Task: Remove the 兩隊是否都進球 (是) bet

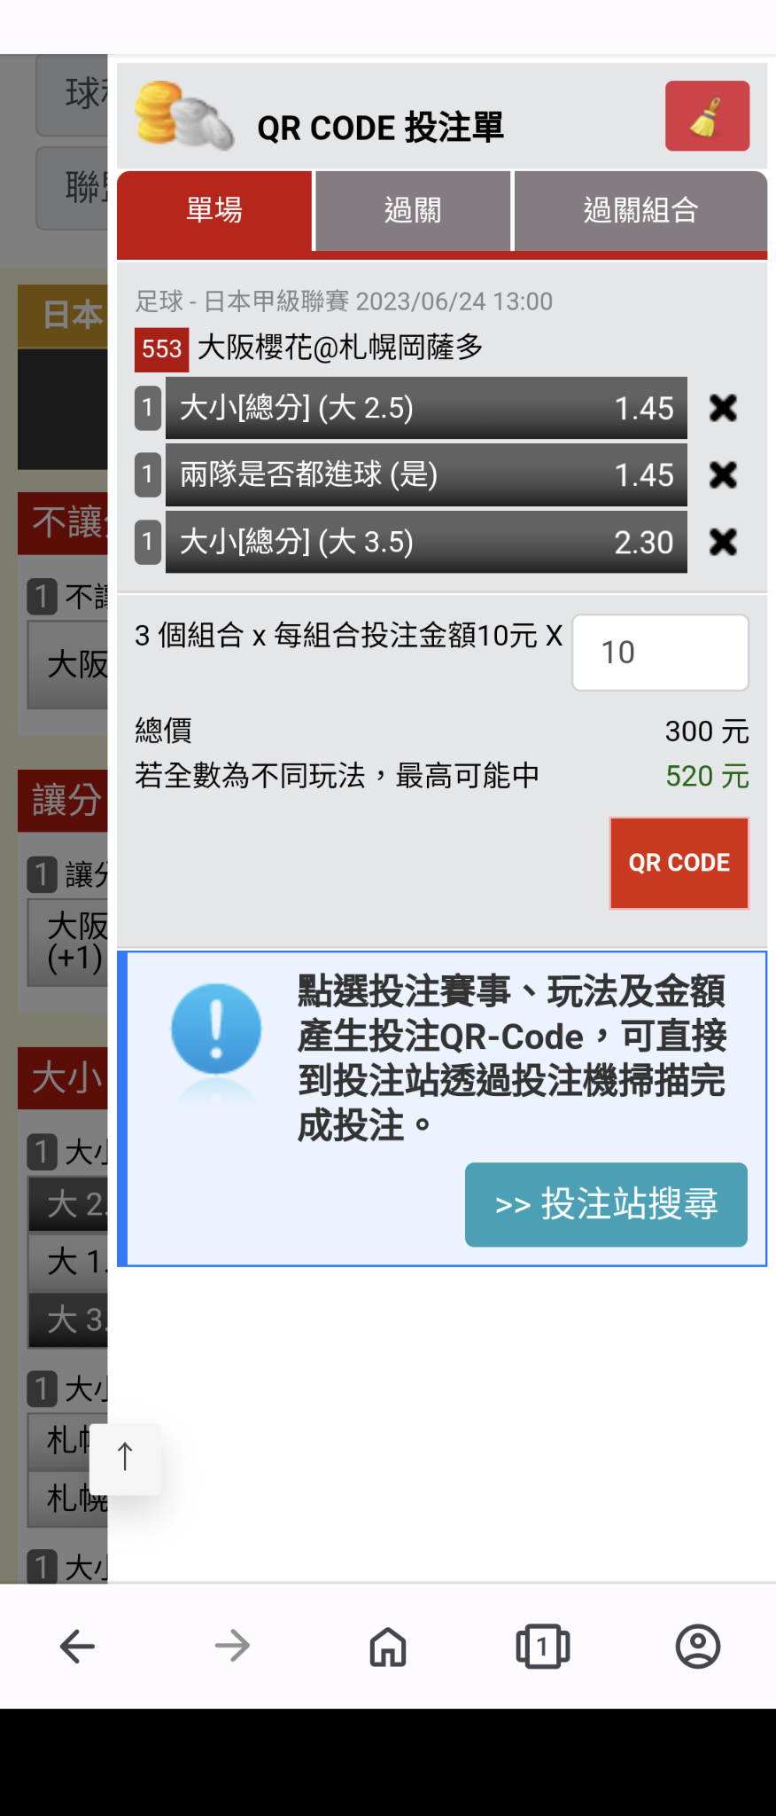Action: tap(723, 474)
